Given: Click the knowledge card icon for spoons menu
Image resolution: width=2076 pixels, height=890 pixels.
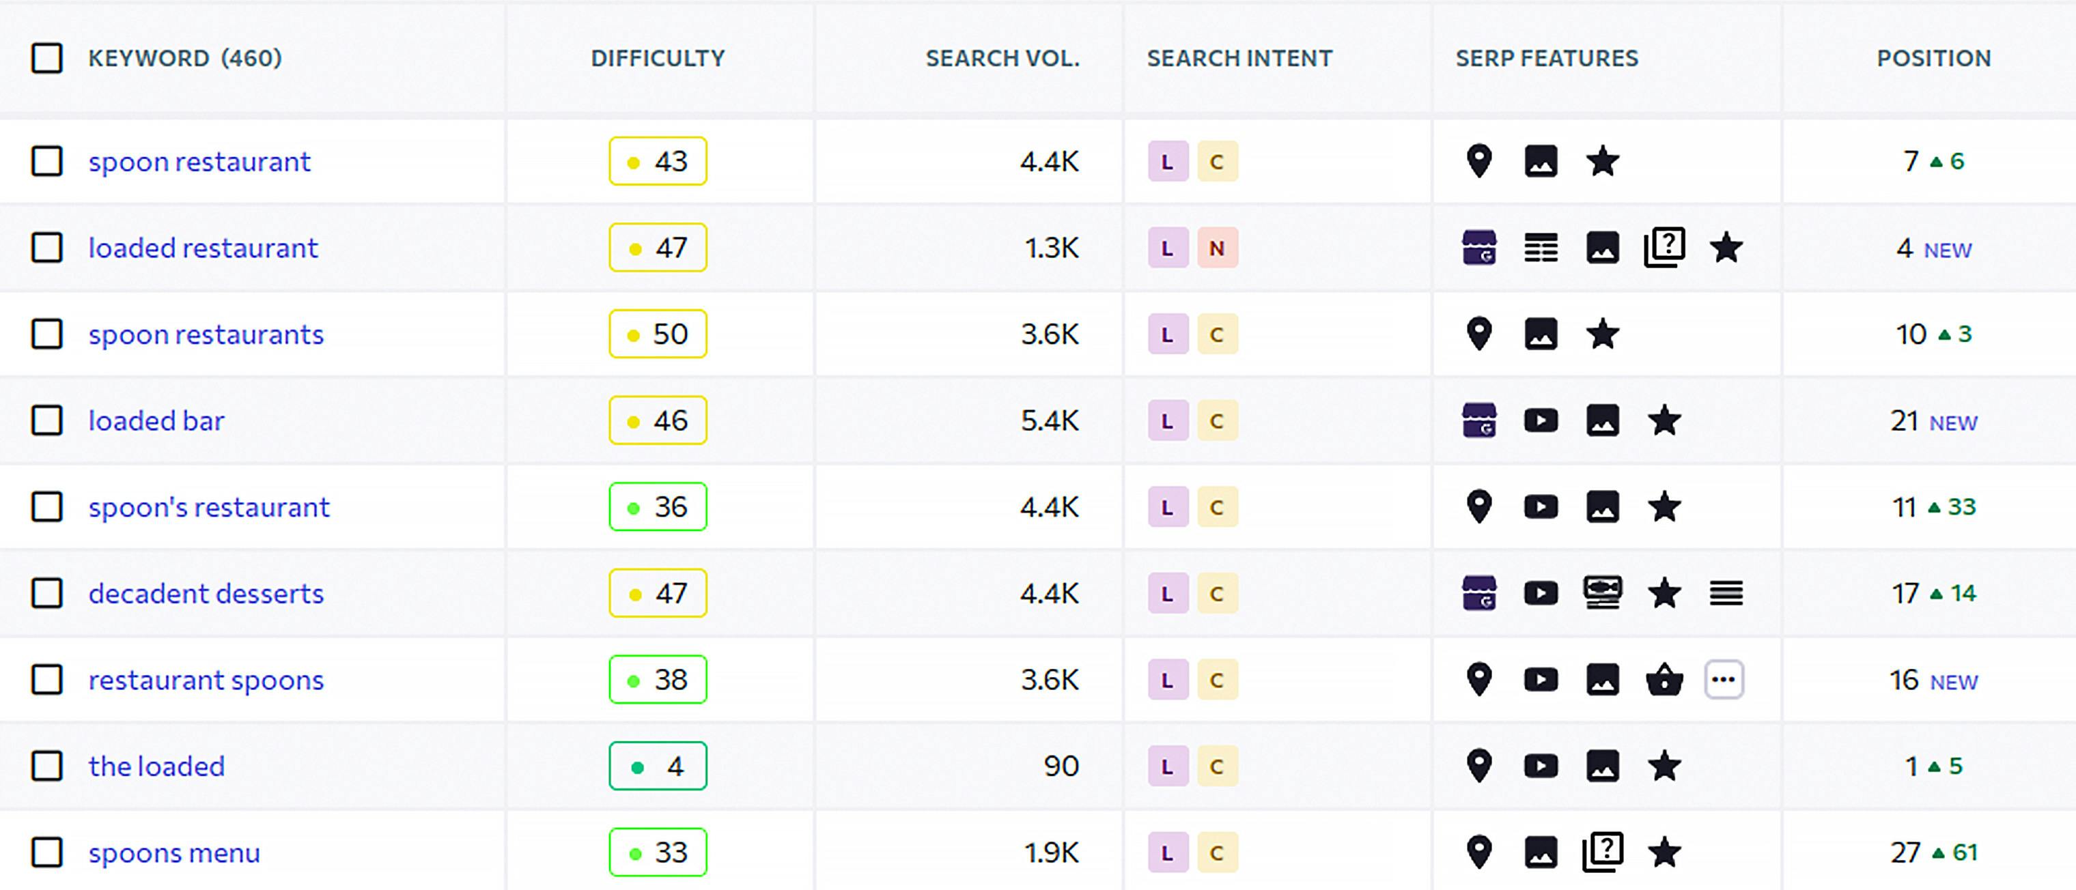Looking at the screenshot, I should (1603, 851).
